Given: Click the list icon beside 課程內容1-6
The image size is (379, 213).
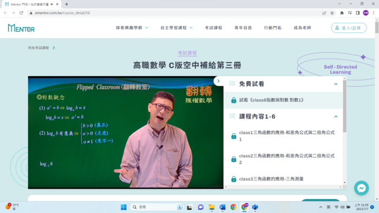Looking at the screenshot, I should coord(232,116).
